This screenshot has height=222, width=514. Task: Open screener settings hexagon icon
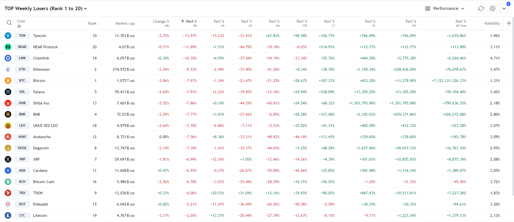493,8
